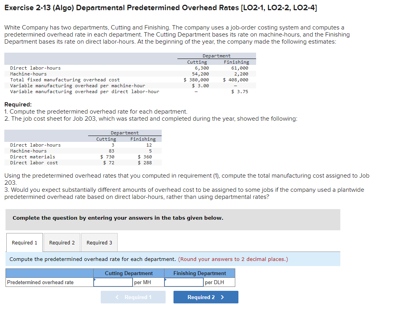Click Job 203 Cutting machine-hours value 83
Viewport: 419px width, 314px height.
(x=111, y=151)
